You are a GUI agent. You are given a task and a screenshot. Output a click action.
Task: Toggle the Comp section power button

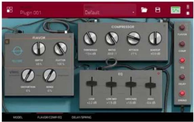coord(182,44)
